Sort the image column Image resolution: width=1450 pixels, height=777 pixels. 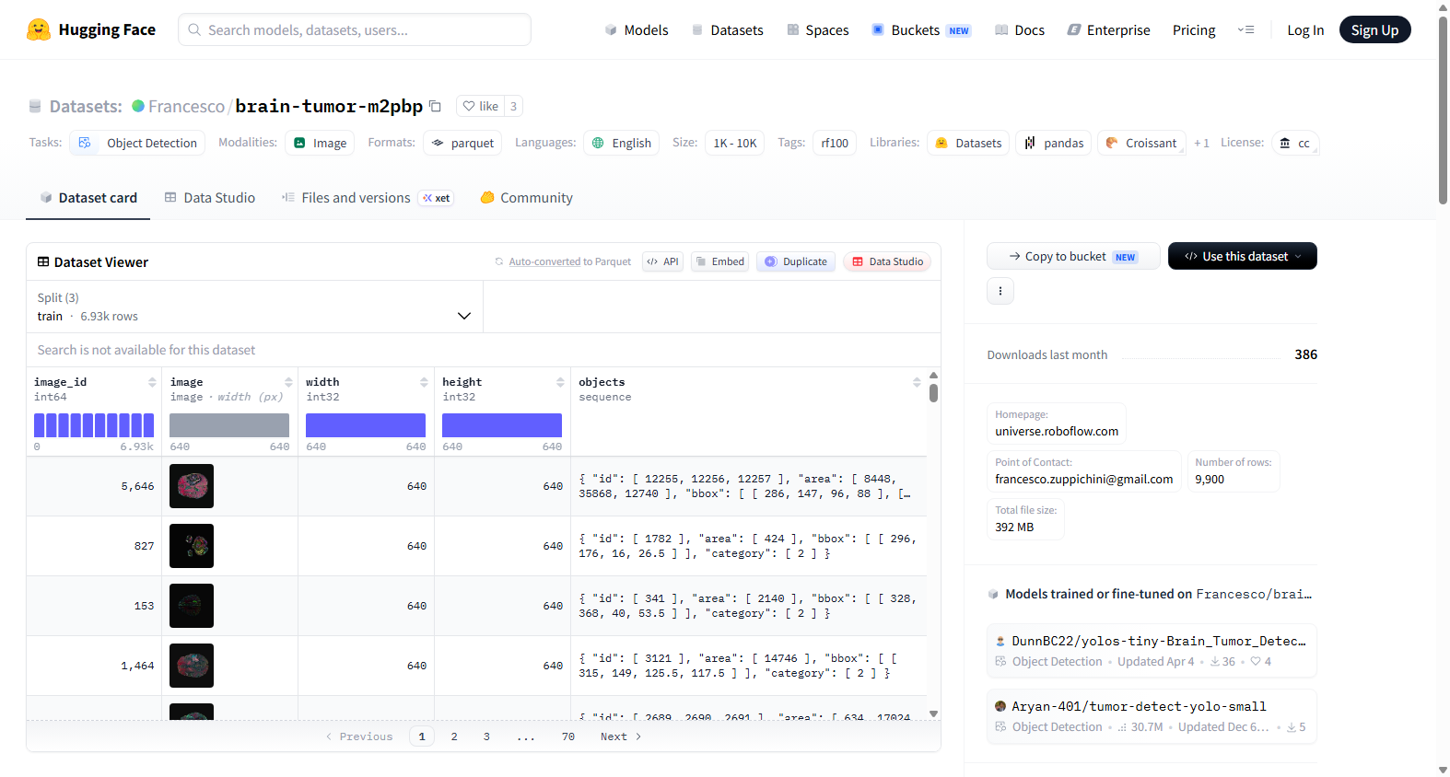pos(288,382)
